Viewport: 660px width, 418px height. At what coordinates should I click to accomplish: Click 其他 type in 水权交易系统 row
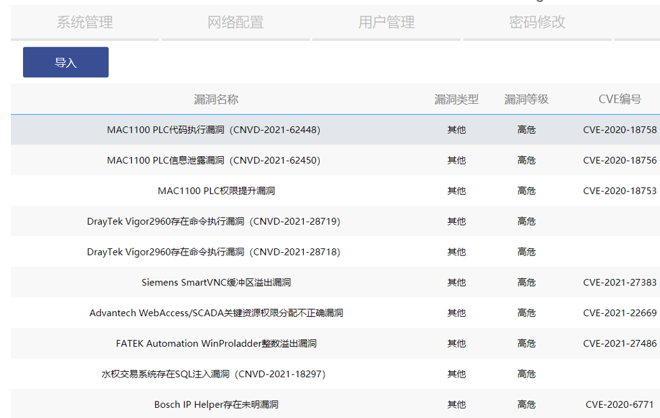pyautogui.click(x=456, y=374)
